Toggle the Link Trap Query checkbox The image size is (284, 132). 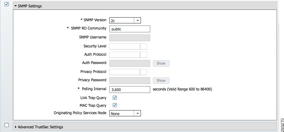(x=115, y=98)
